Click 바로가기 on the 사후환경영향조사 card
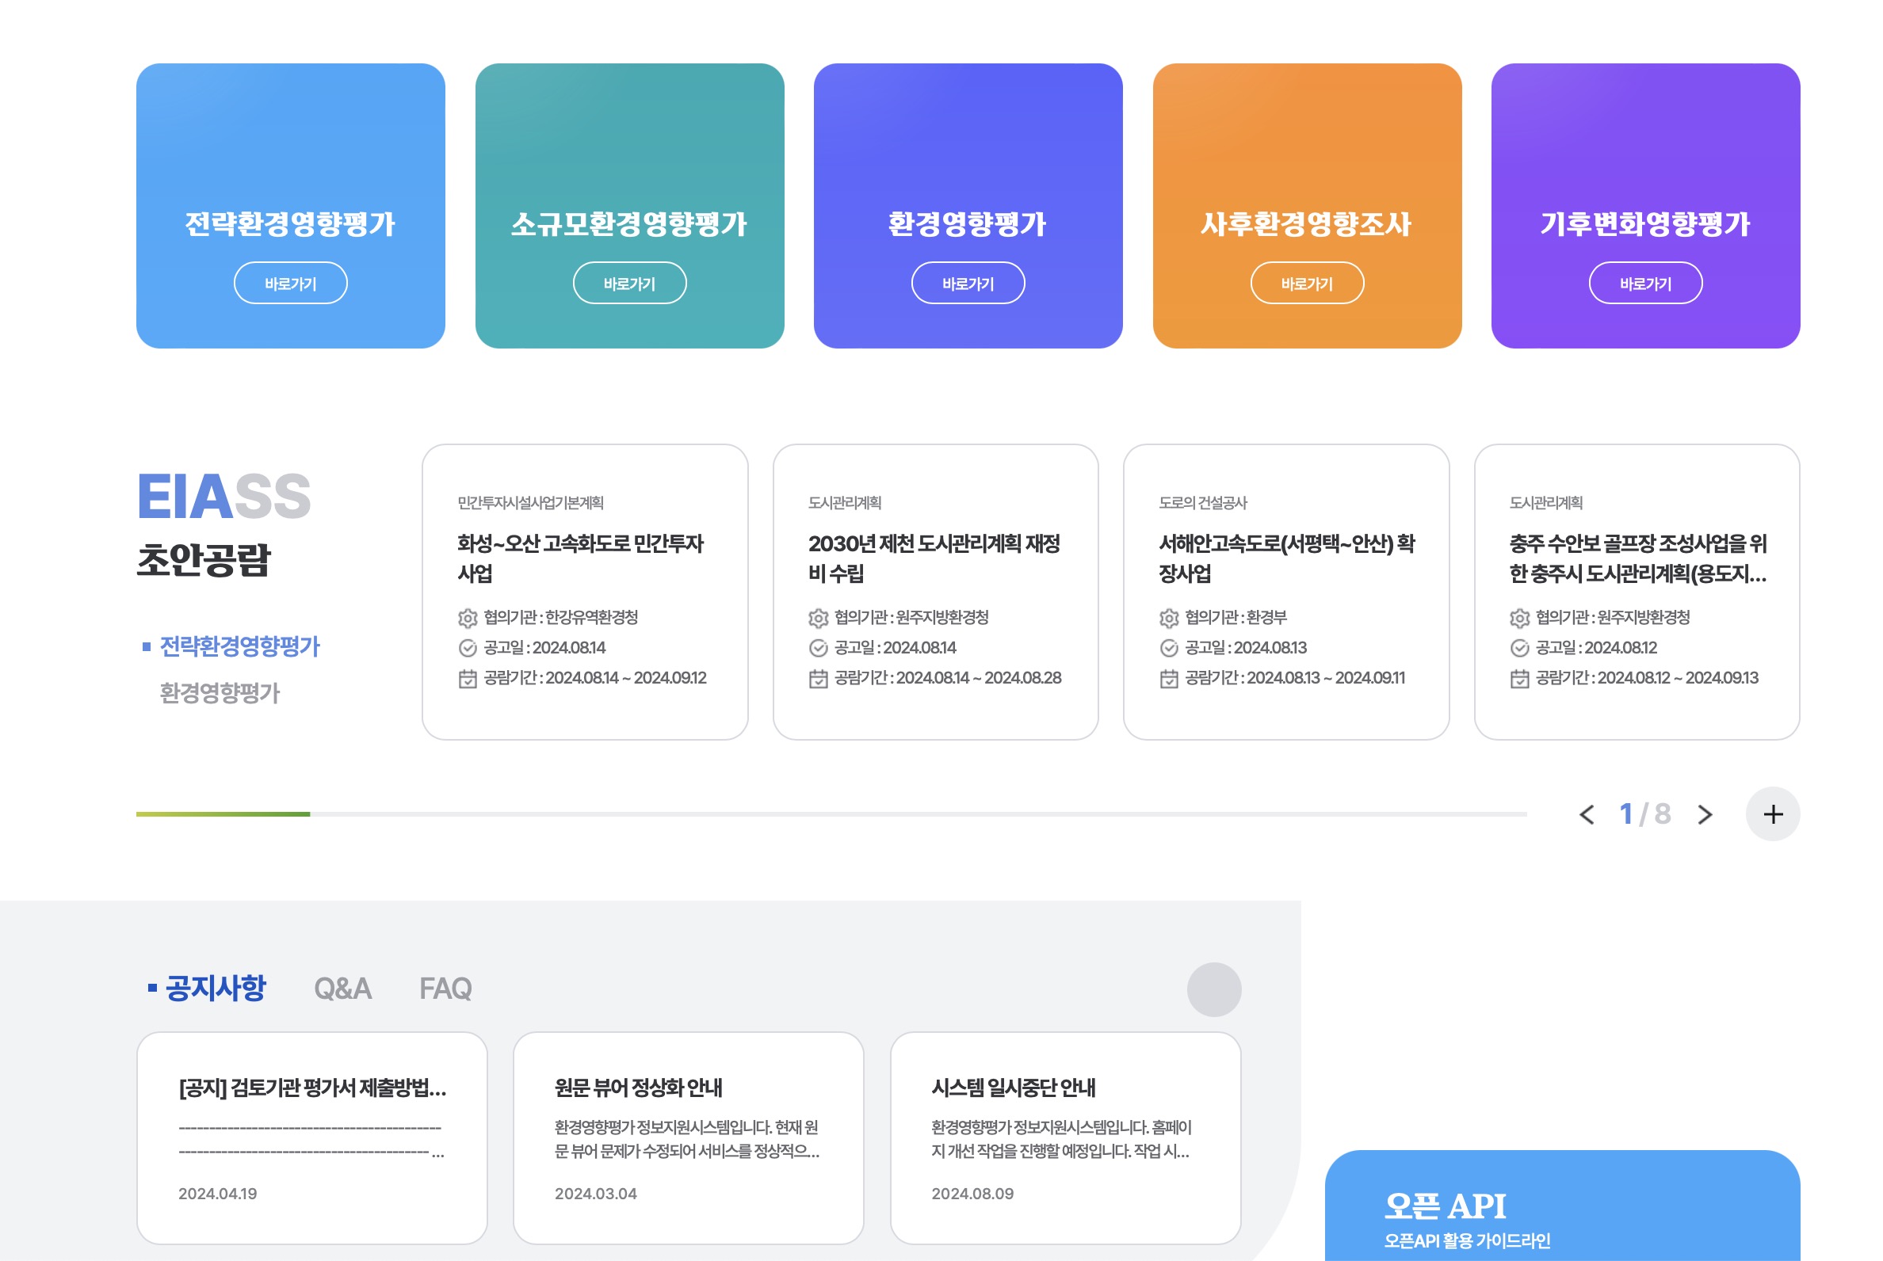Image resolution: width=1883 pixels, height=1261 pixels. click(x=1307, y=282)
